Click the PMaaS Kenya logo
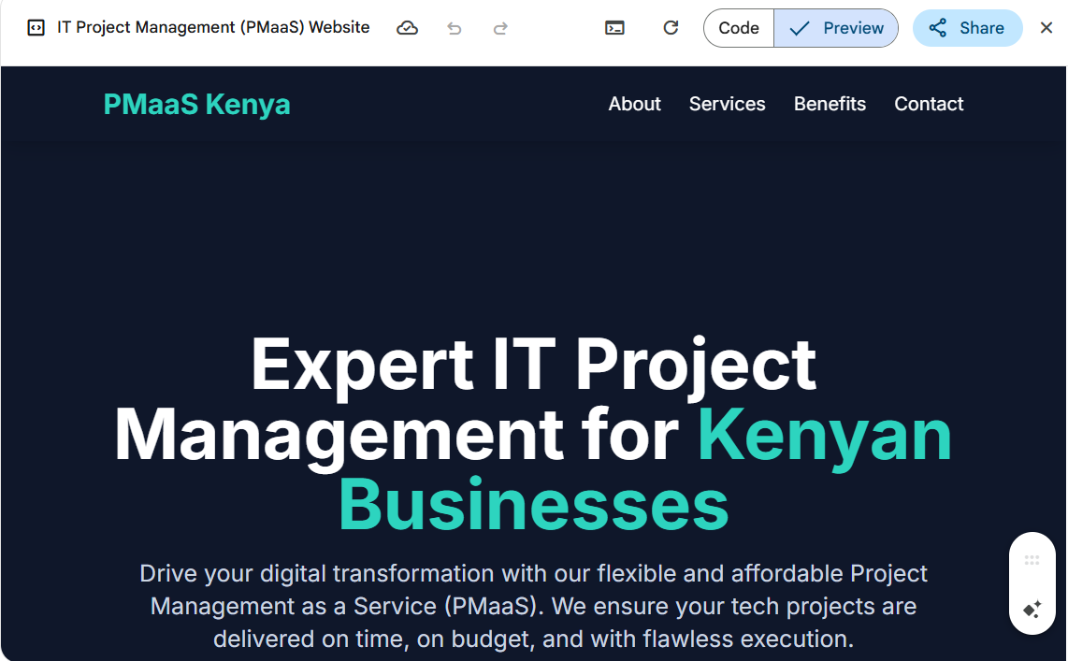This screenshot has width=1068, height=661. [x=196, y=104]
